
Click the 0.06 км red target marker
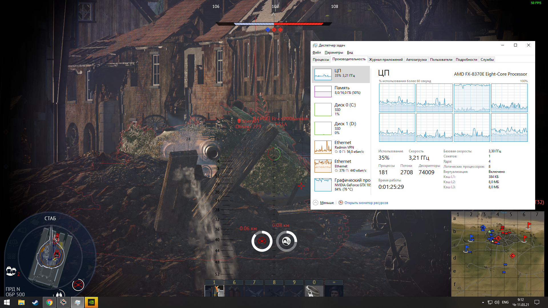(x=262, y=241)
